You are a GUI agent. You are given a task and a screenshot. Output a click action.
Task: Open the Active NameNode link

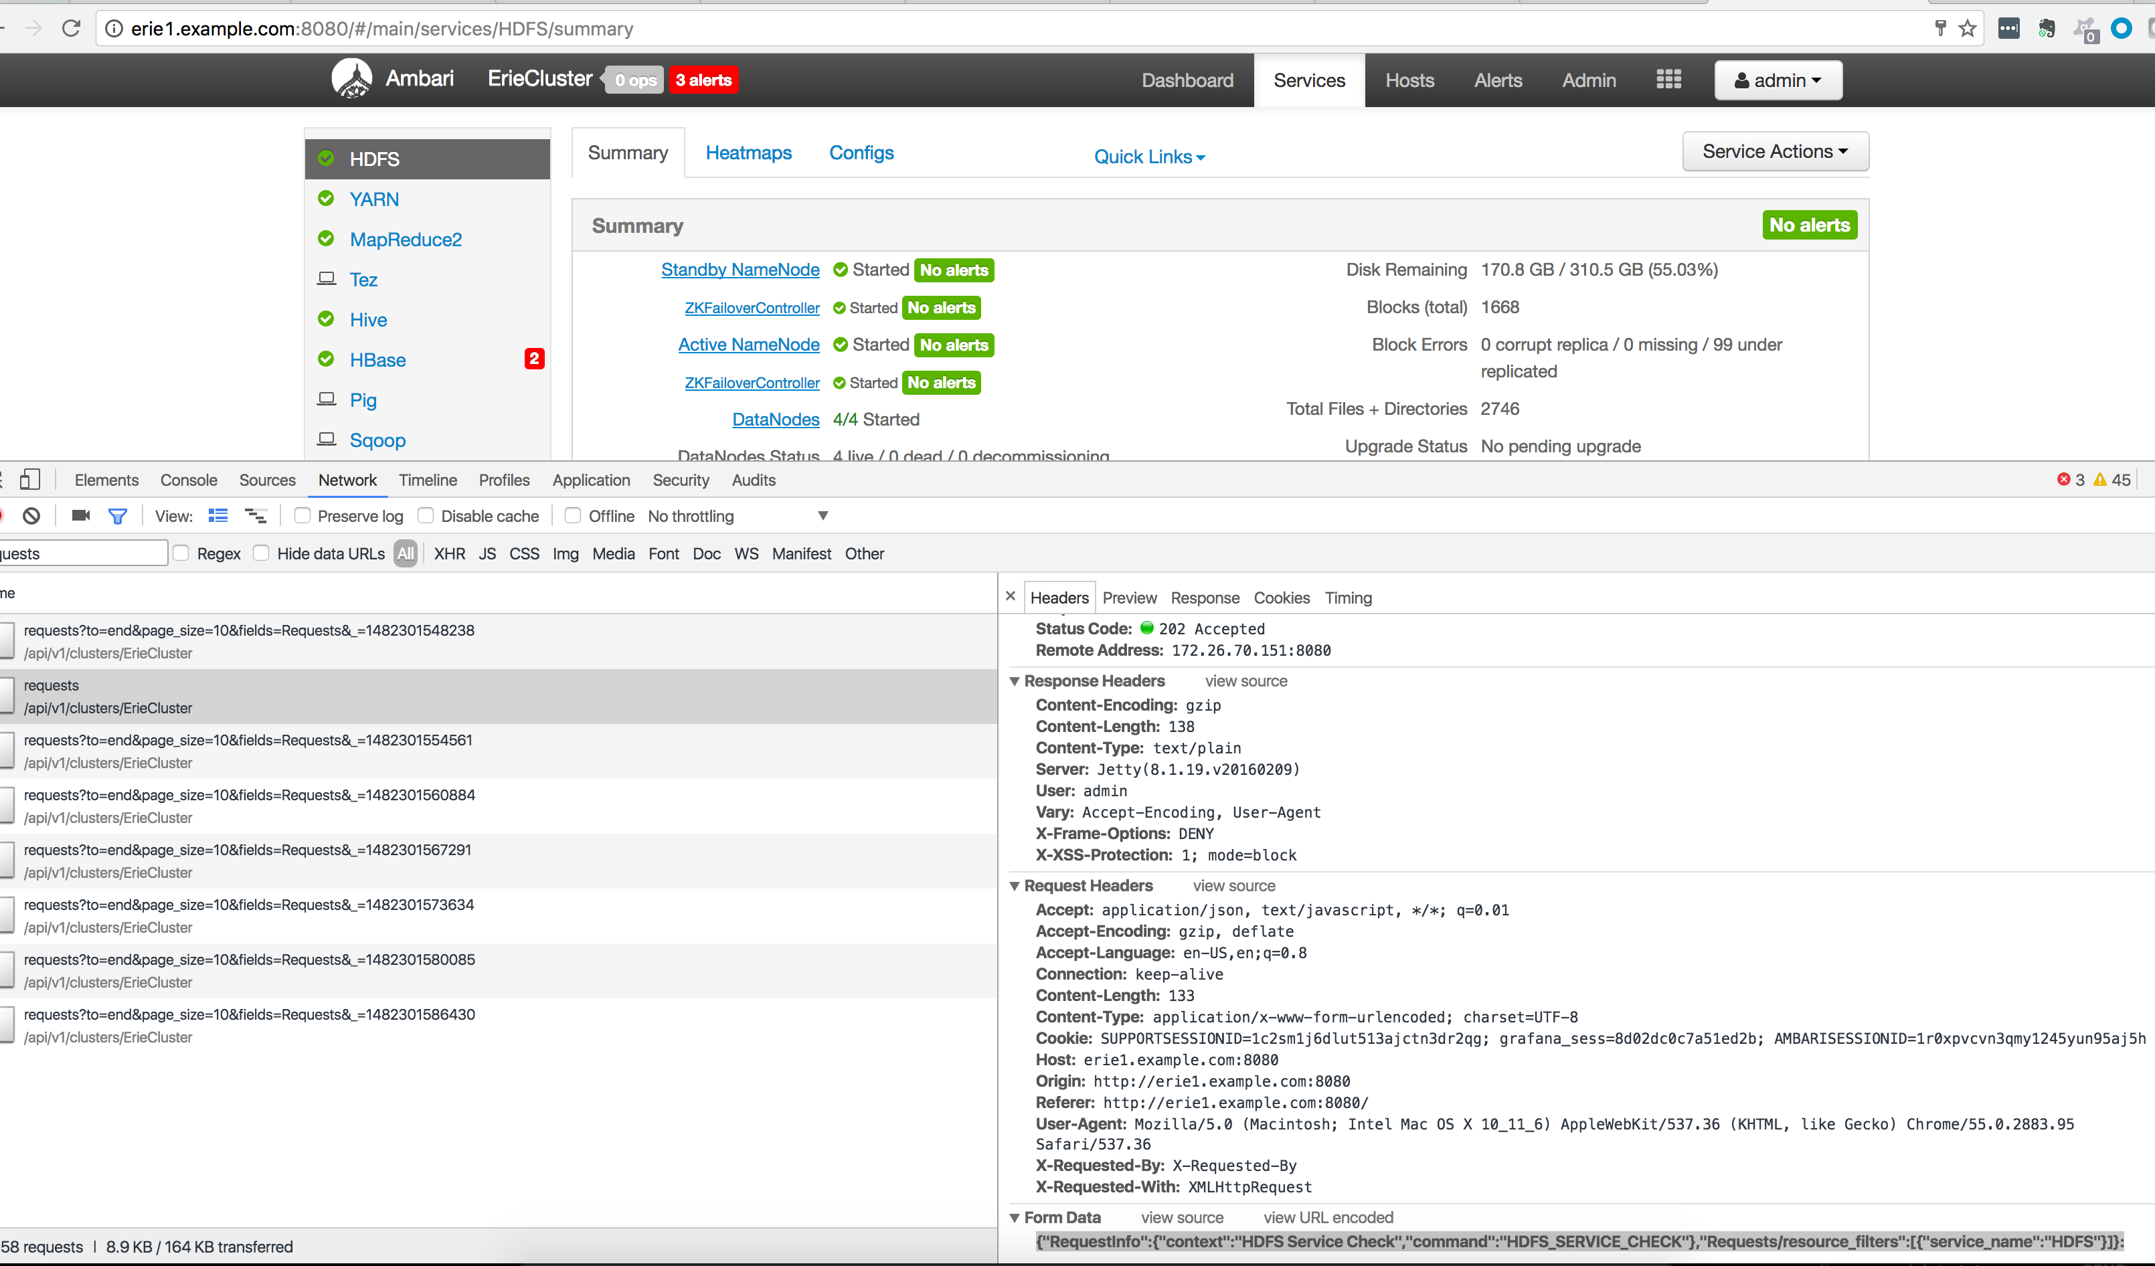coord(748,345)
